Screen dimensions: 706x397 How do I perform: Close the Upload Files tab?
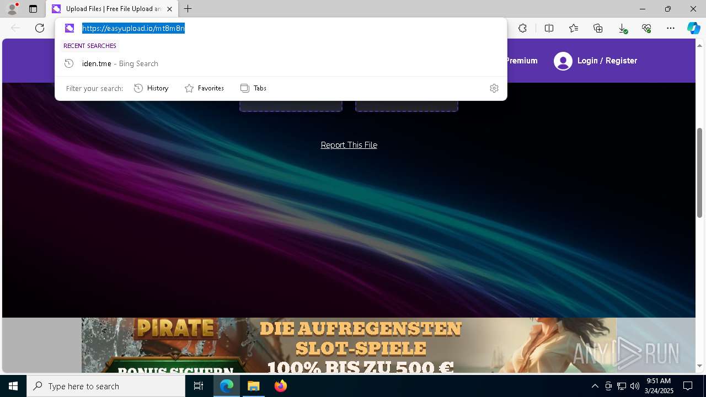point(169,9)
